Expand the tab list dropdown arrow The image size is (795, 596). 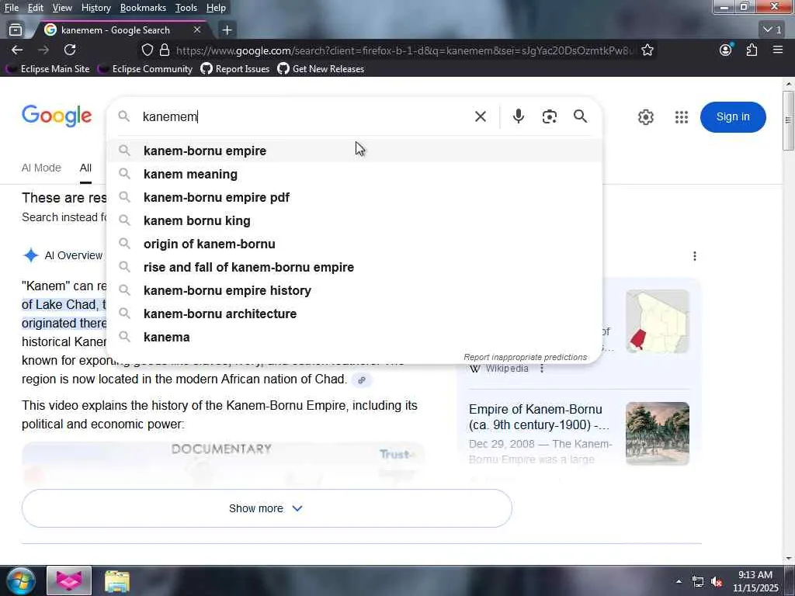(772, 30)
